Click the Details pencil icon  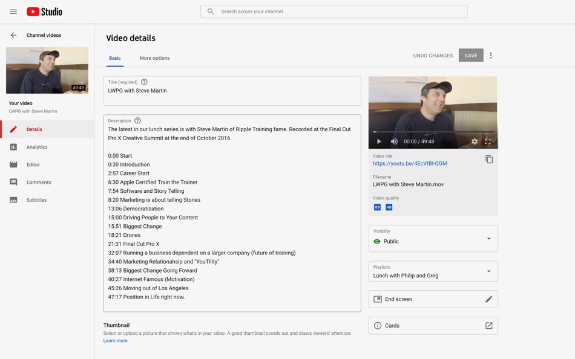coord(13,129)
